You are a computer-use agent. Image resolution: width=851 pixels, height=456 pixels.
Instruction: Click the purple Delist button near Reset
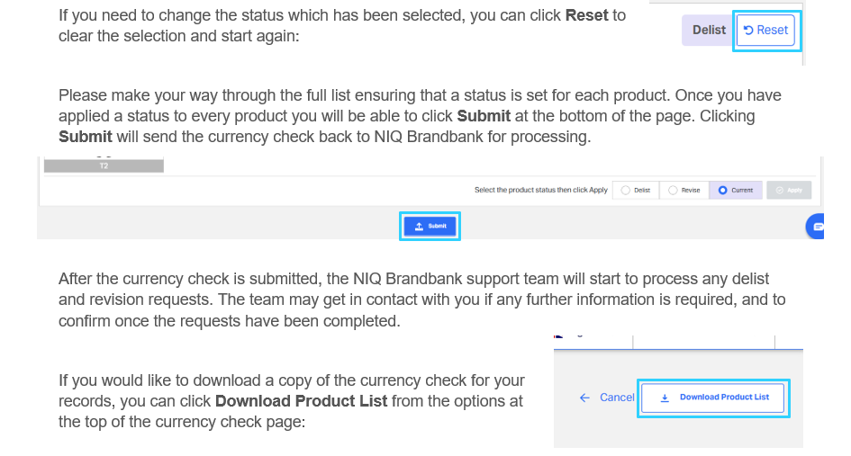click(x=708, y=31)
